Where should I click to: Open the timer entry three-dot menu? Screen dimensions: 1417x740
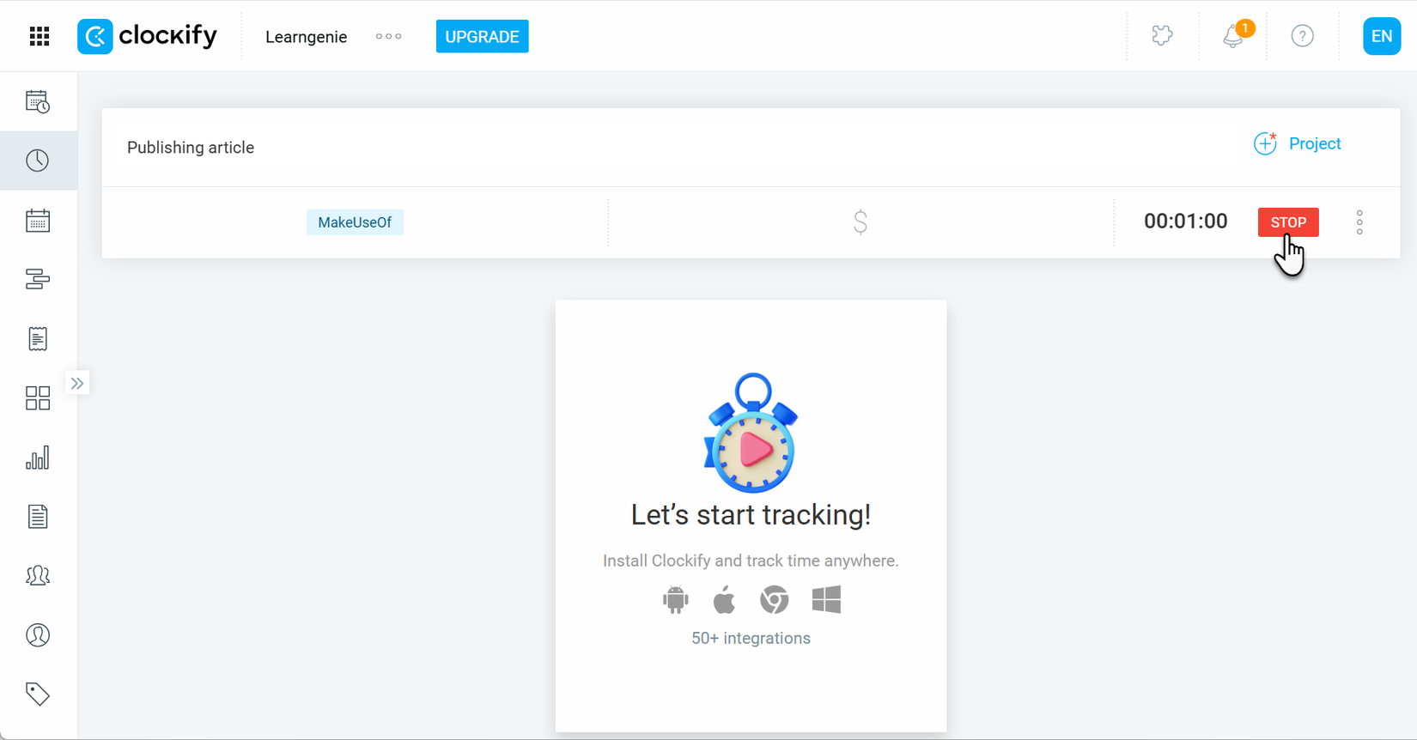(x=1359, y=222)
